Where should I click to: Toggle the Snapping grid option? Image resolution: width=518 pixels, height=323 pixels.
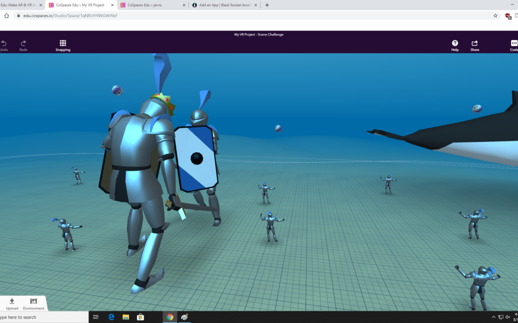[x=63, y=45]
